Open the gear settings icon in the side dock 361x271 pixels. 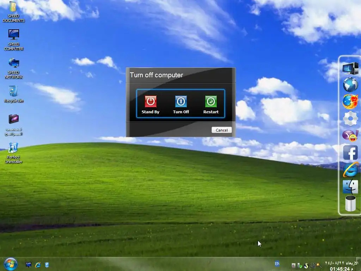tap(350, 119)
